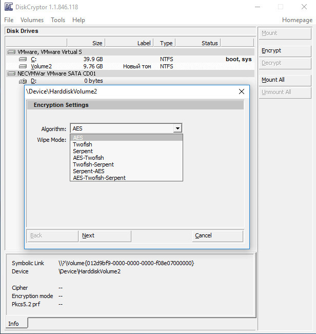Image resolution: width=316 pixels, height=334 pixels.
Task: Click the Unmount All button
Action: [285, 92]
